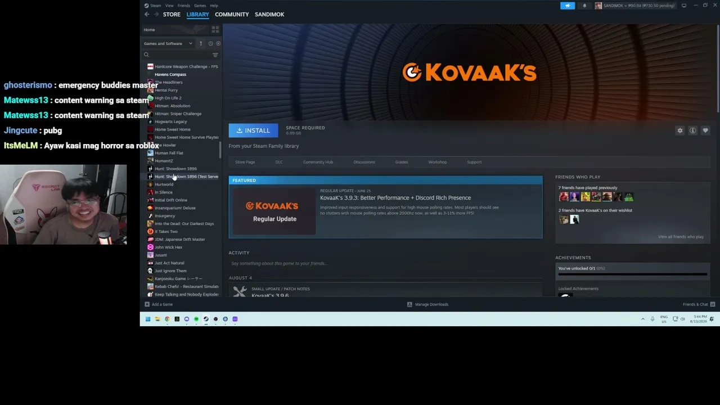Viewport: 720px width, 405px height.
Task: Click the game page vertical scrollbar
Action: 718,67
